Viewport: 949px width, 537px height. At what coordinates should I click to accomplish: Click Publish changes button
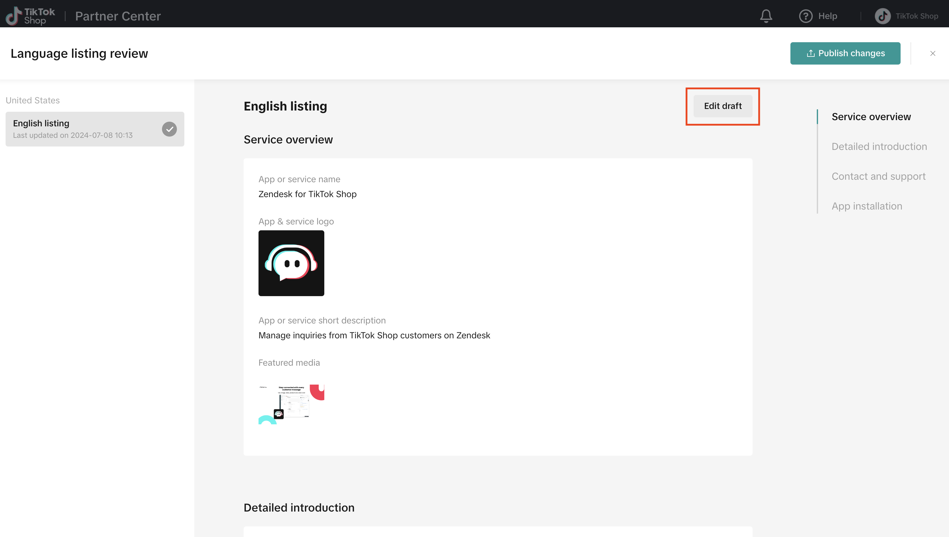pos(845,53)
